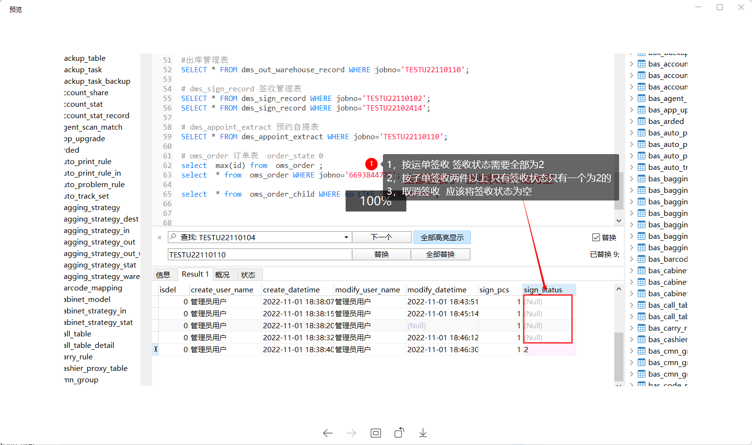The width and height of the screenshot is (752, 445).
Task: Click the fit-to-window view icon
Action: pyautogui.click(x=376, y=433)
